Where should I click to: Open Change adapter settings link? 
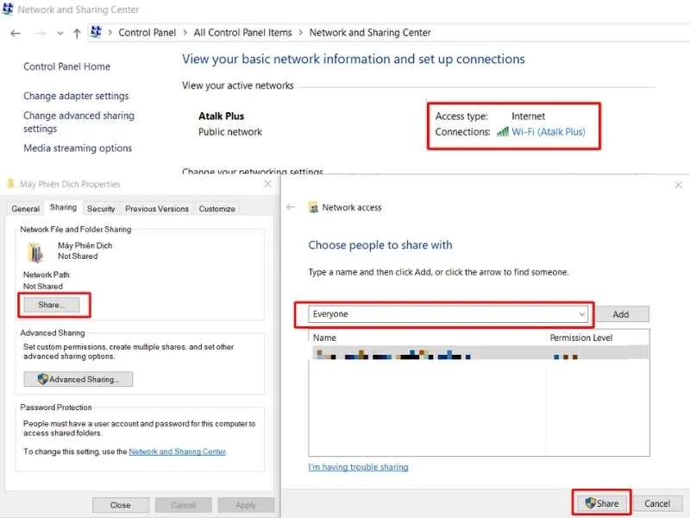click(x=76, y=96)
